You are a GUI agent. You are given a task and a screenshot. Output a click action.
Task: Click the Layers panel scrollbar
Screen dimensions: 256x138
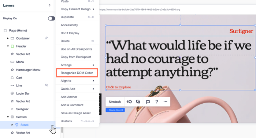coord(62,130)
